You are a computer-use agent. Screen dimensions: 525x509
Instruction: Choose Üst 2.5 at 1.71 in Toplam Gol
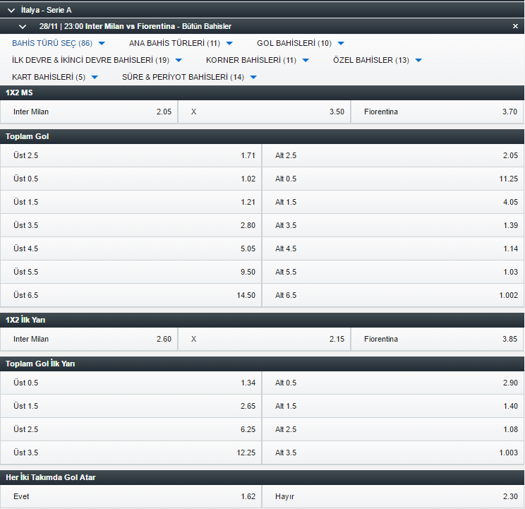[x=131, y=156]
